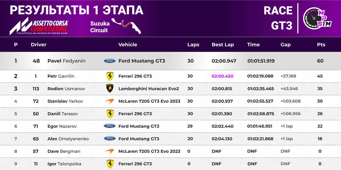341x170 pixels.
Task: Click the 45 points value
Action: pos(320,76)
